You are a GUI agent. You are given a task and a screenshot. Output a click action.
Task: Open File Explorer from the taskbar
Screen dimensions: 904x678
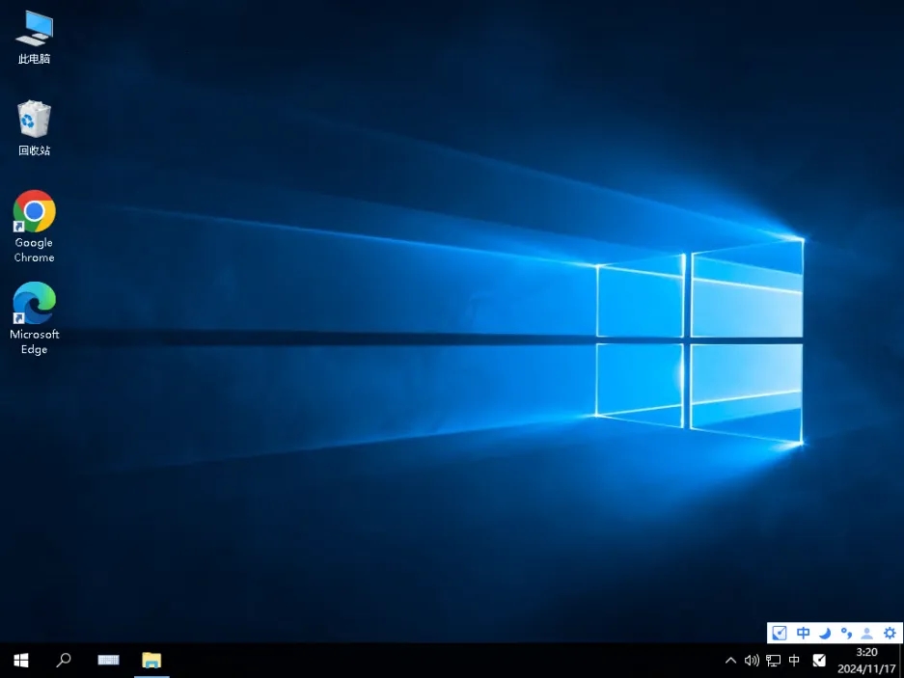[x=151, y=660]
